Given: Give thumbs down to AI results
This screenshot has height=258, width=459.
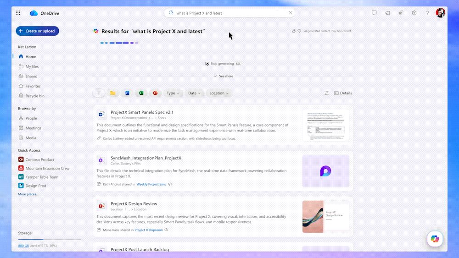Looking at the screenshot, I should [x=299, y=31].
